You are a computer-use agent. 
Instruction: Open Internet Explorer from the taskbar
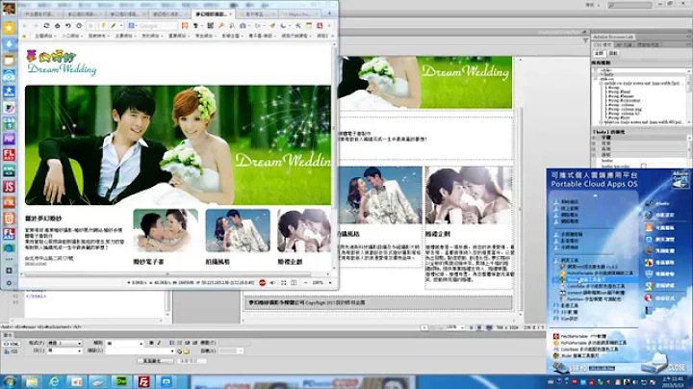point(54,382)
